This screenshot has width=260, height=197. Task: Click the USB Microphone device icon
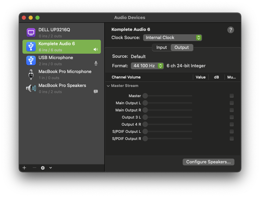pos(31,60)
